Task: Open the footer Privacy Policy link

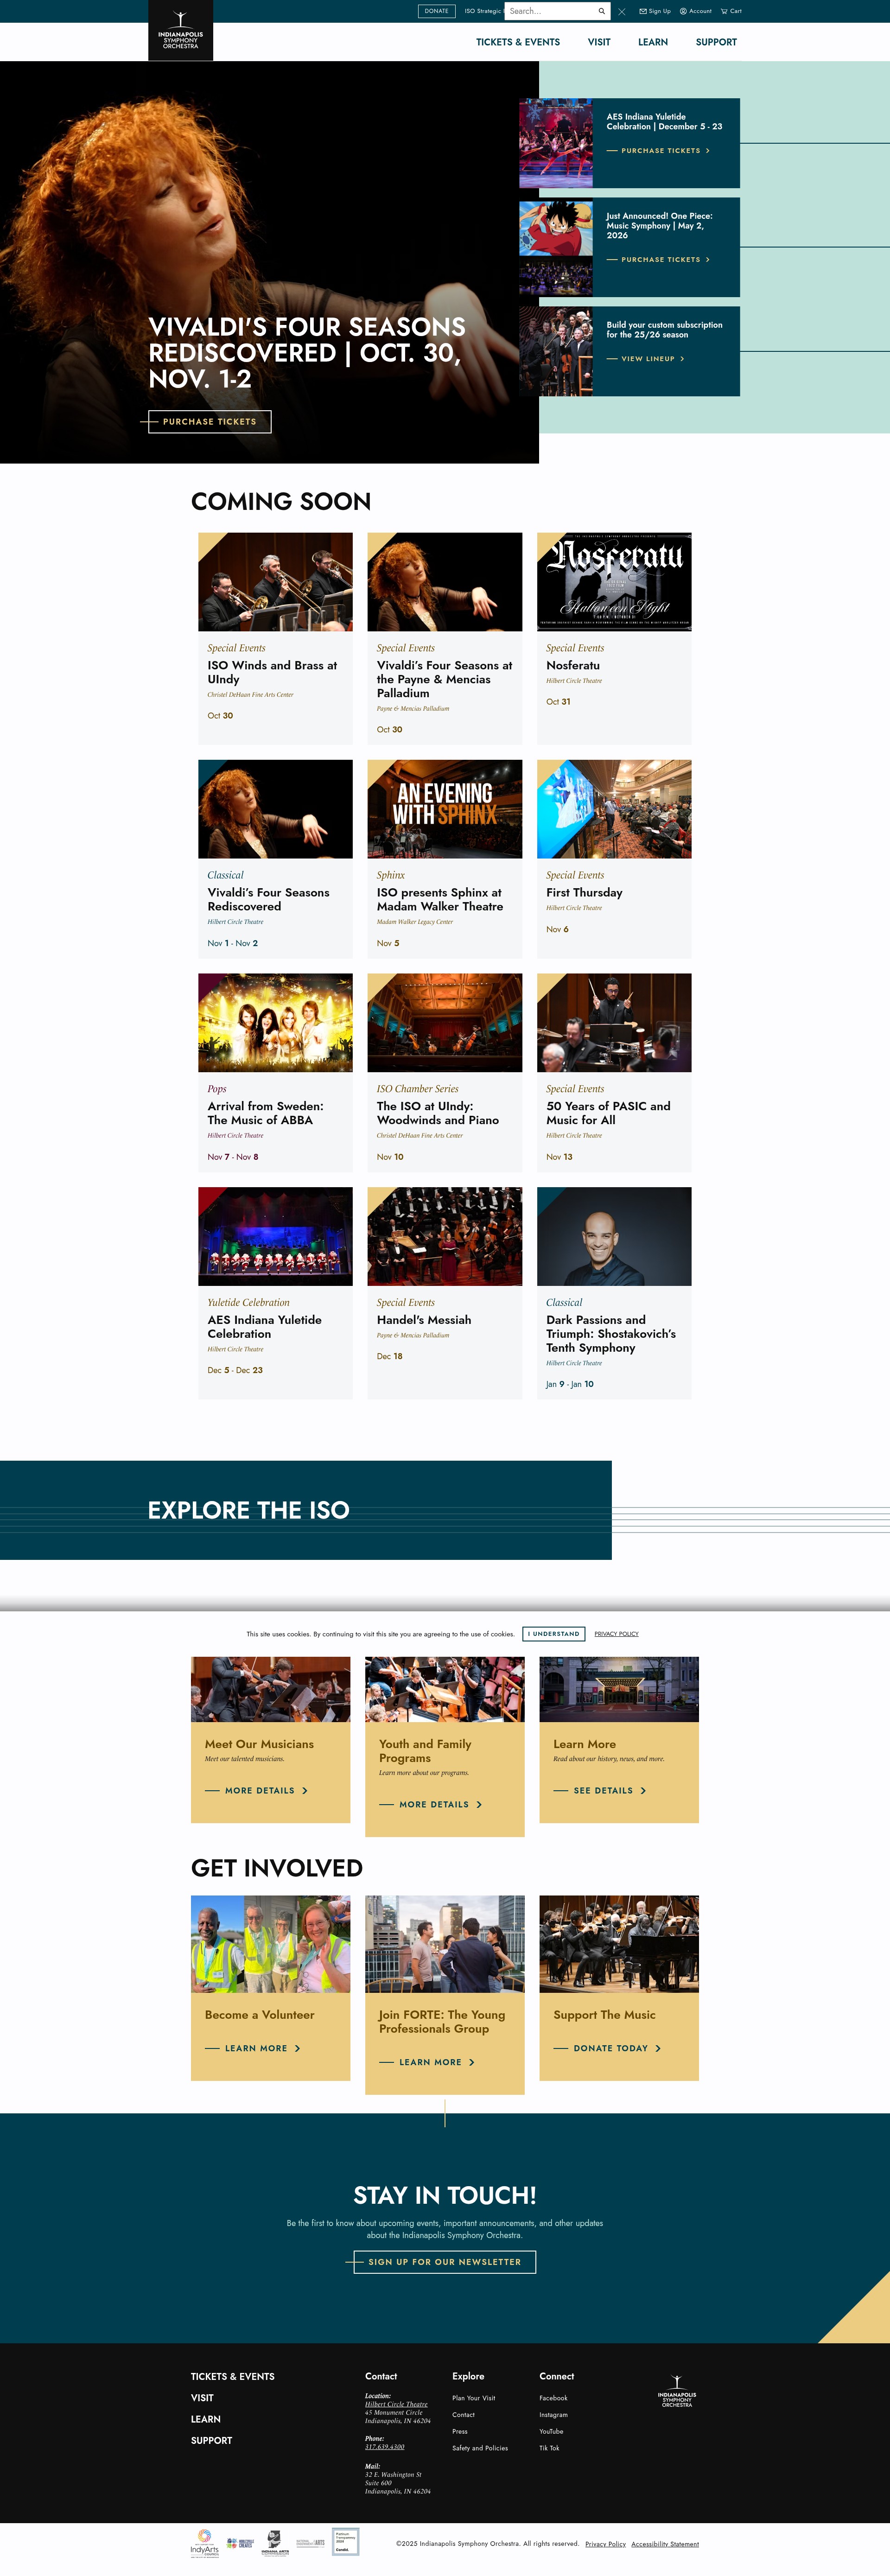Action: point(605,2544)
